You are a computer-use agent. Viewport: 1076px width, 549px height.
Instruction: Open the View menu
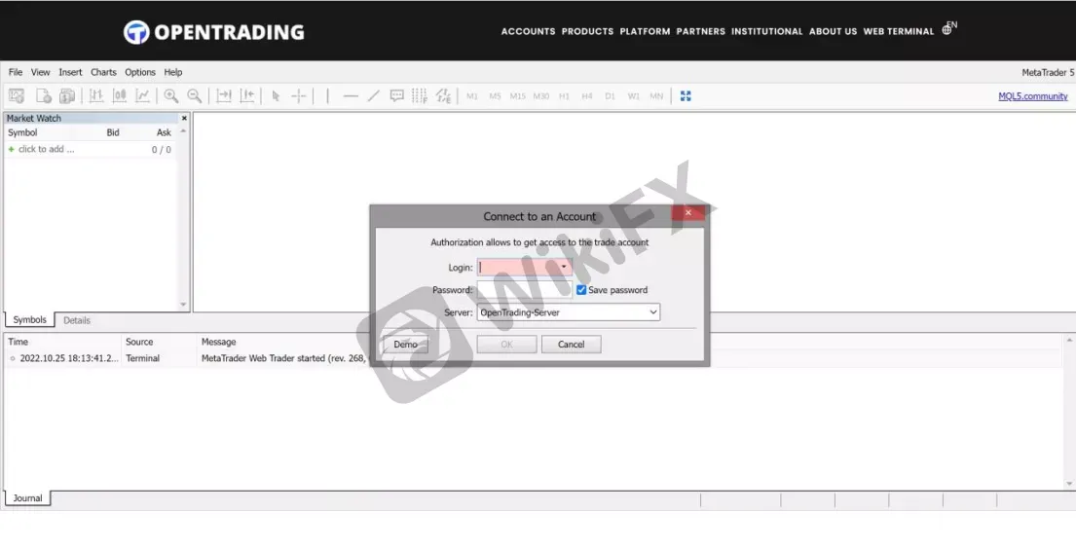coord(41,72)
